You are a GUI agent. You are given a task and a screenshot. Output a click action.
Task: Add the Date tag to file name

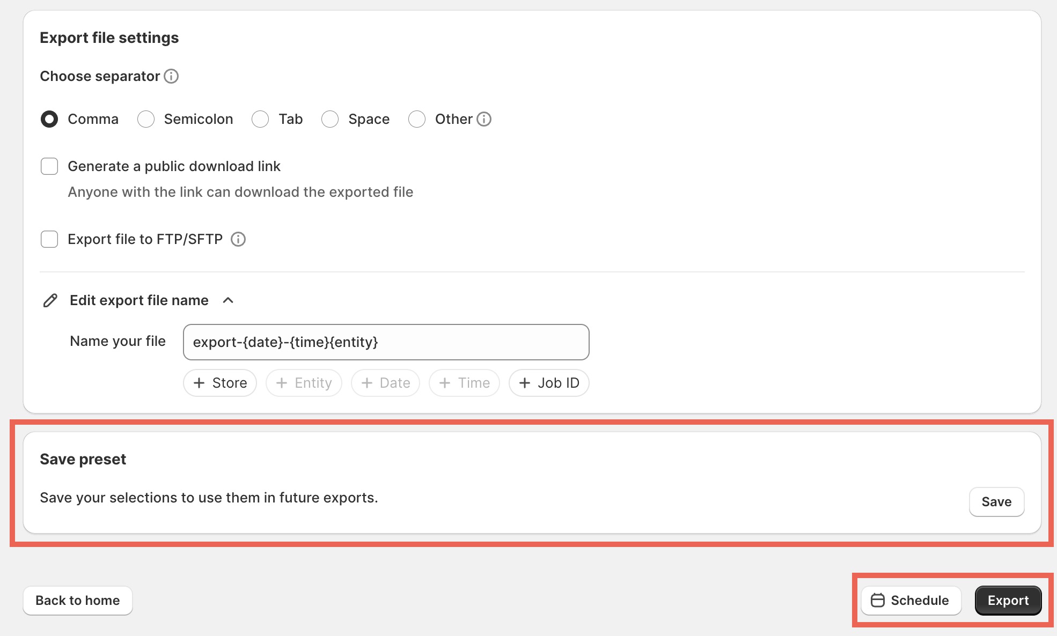(385, 383)
